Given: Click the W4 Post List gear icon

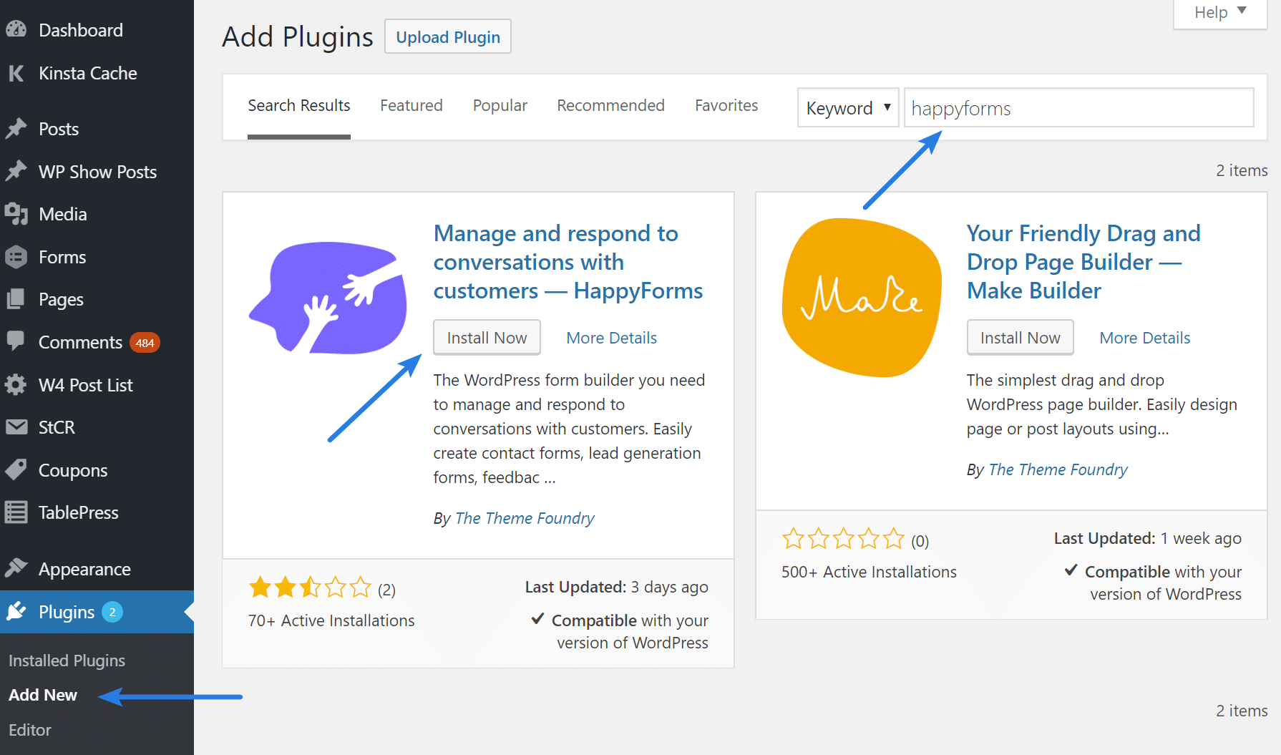Looking at the screenshot, I should [x=16, y=385].
